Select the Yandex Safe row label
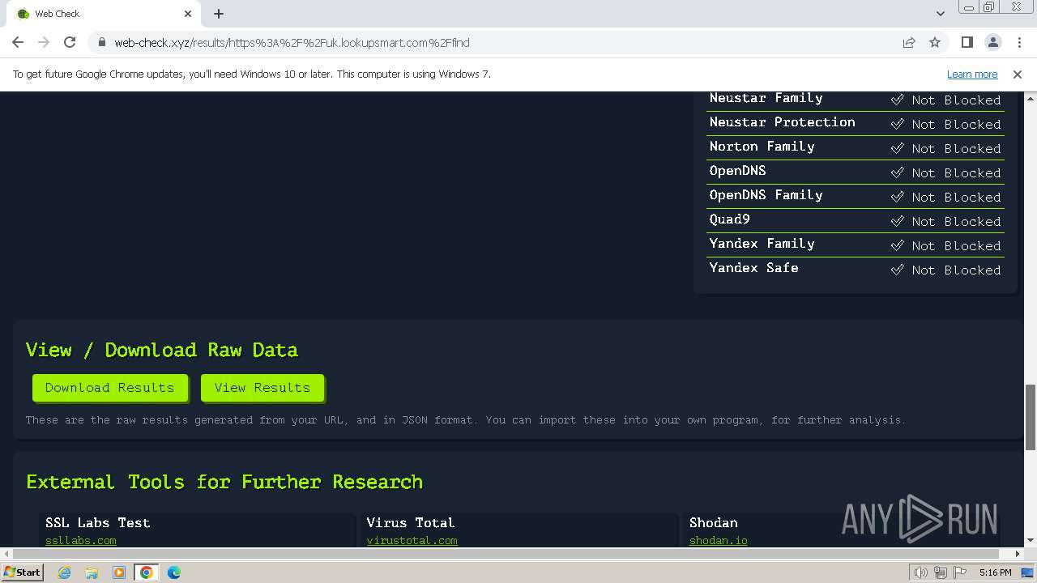This screenshot has height=583, width=1037. (x=753, y=268)
